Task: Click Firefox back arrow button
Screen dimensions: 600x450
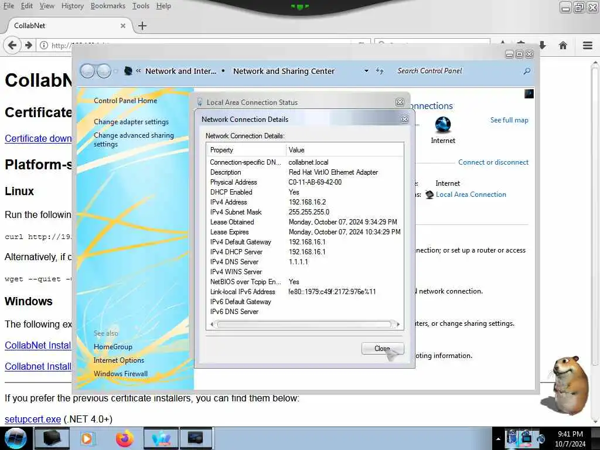Action: (x=12, y=45)
